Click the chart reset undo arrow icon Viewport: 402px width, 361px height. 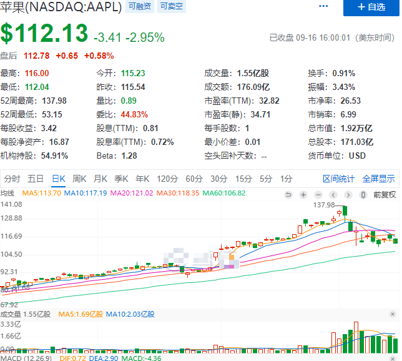click(288, 195)
